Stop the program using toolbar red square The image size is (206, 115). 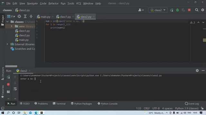(x=189, y=10)
